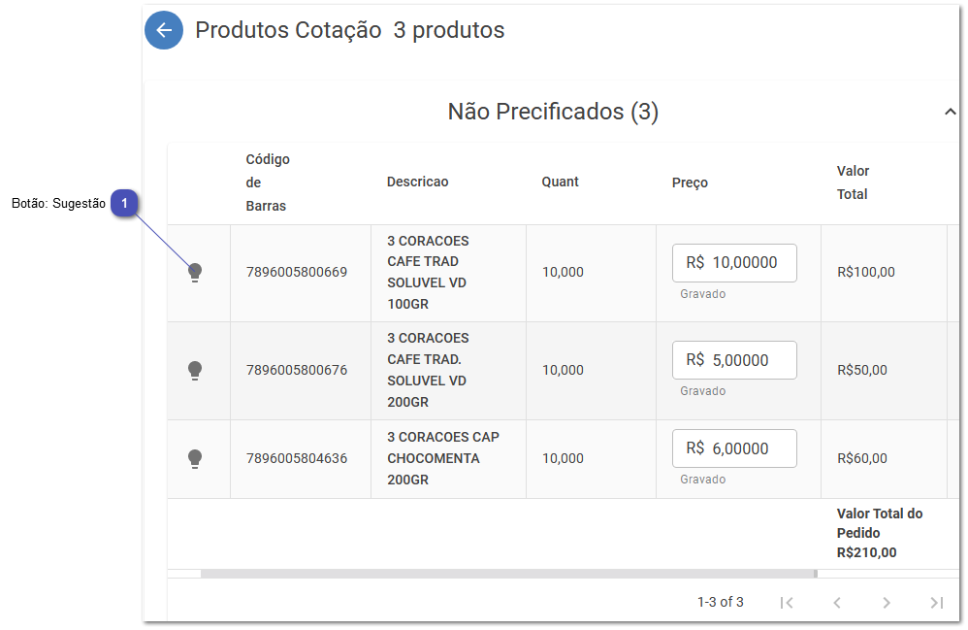Click the next page chevron

pyautogui.click(x=887, y=603)
